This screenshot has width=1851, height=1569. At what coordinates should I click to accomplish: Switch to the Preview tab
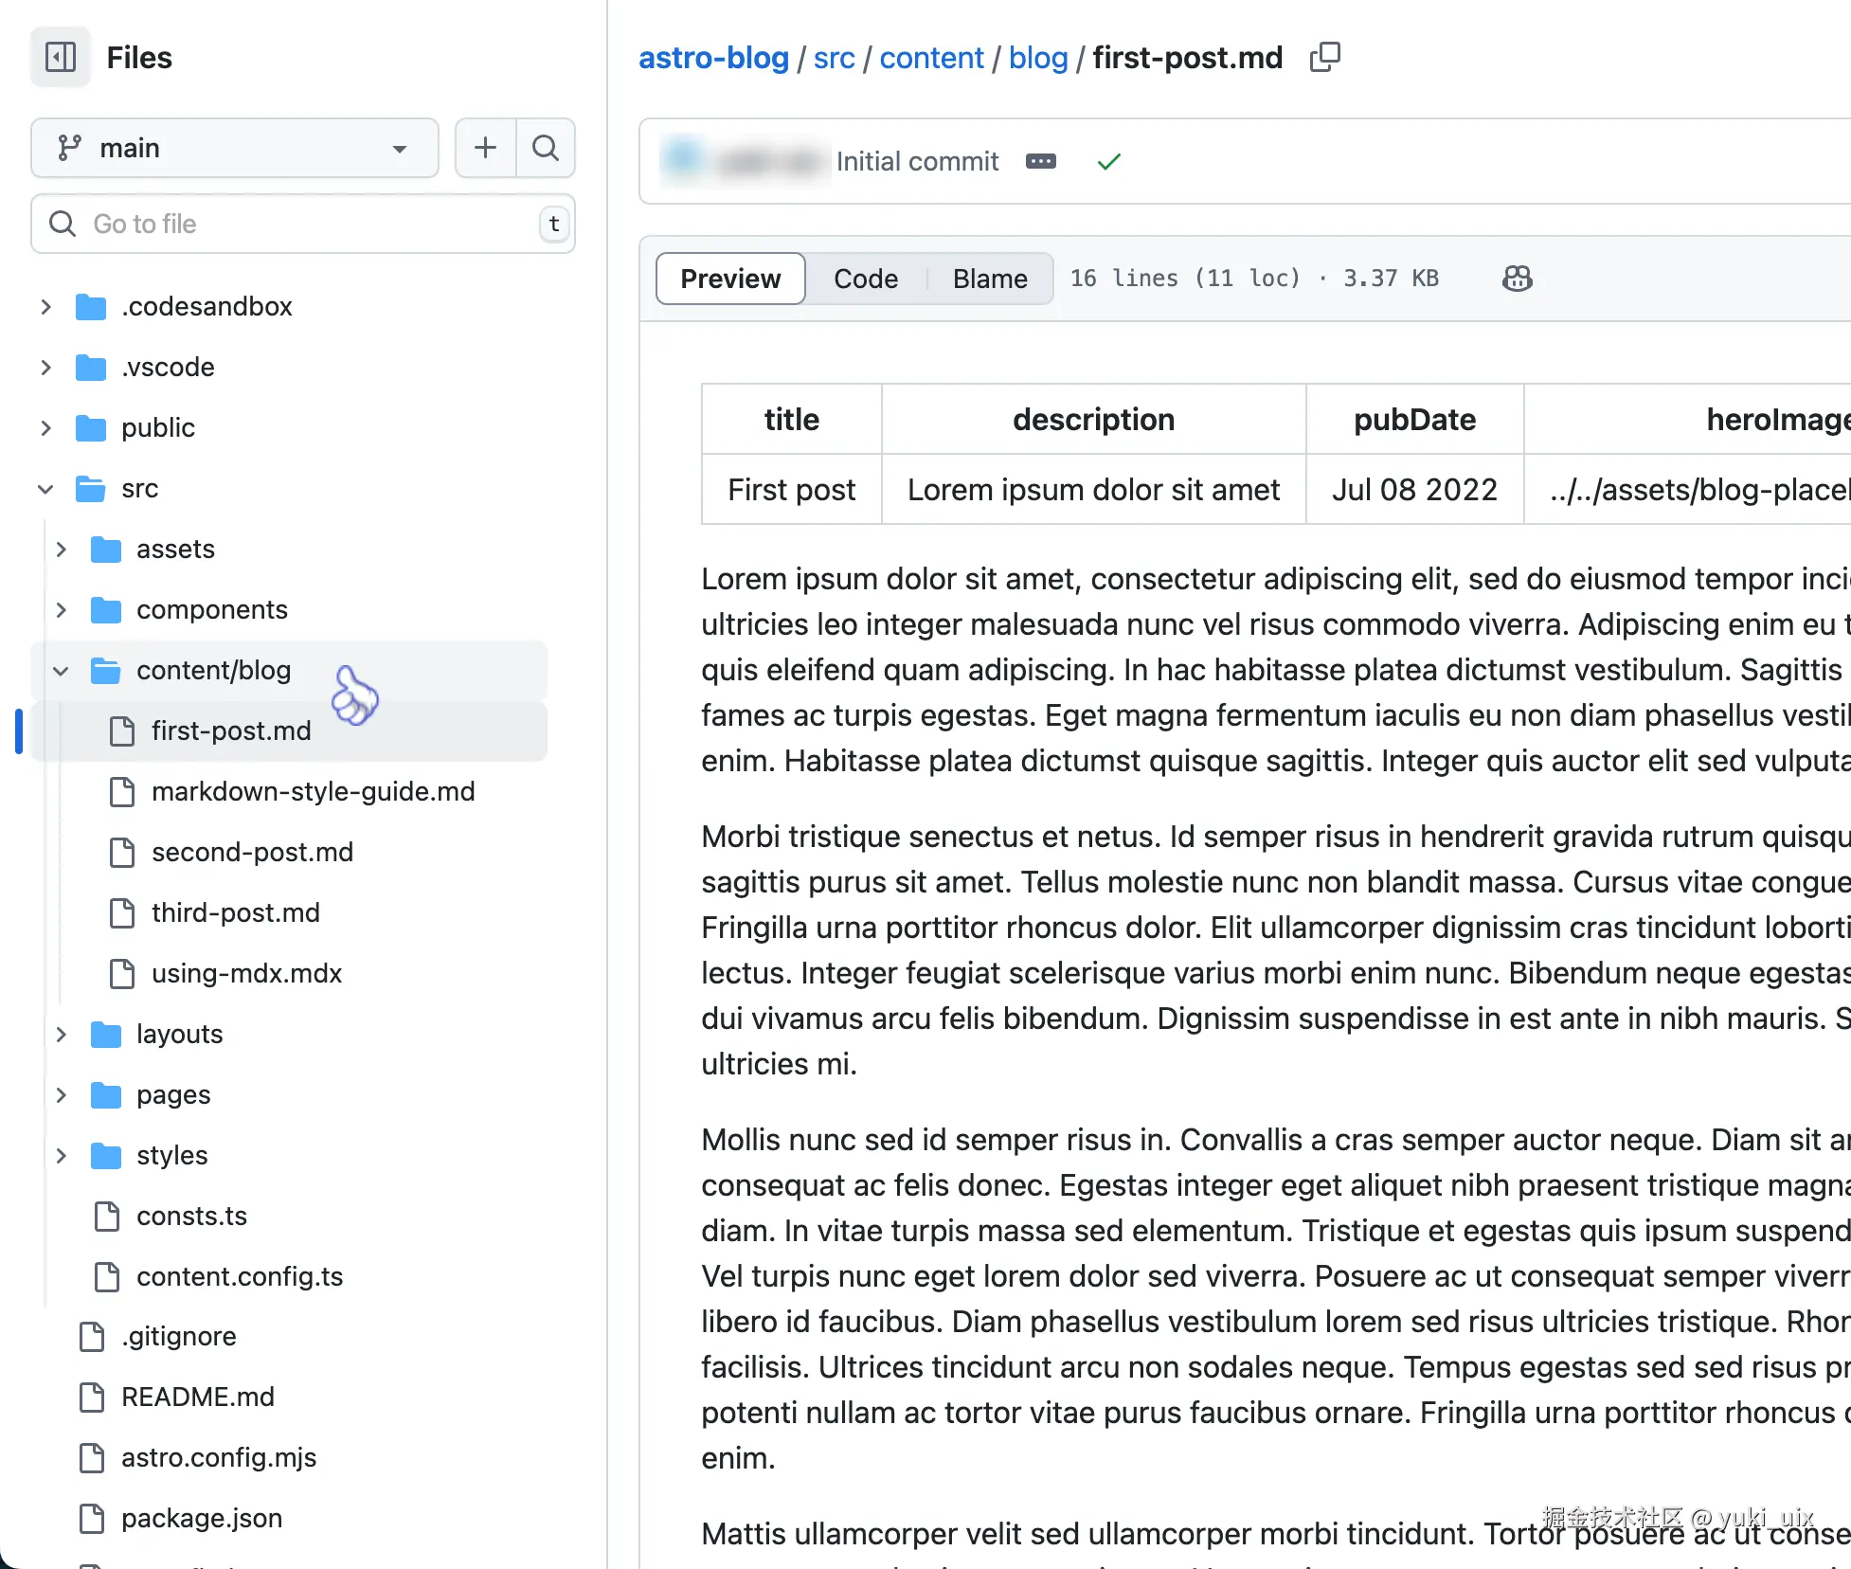tap(730, 279)
